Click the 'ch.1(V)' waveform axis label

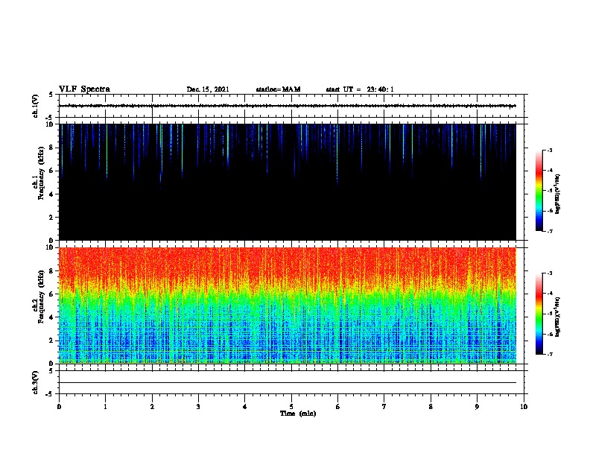point(35,106)
